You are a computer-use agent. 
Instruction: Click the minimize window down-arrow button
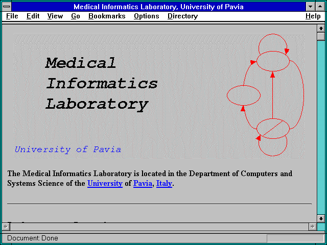(310, 7)
